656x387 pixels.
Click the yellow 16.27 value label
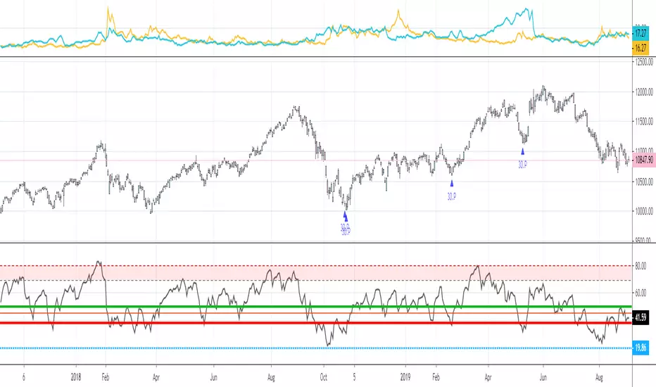point(641,48)
